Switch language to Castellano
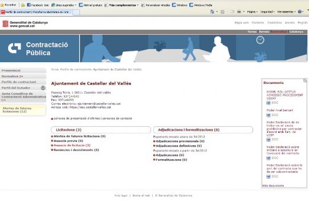Screen dimensions: 309x206 click(x=274, y=23)
